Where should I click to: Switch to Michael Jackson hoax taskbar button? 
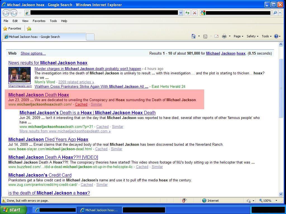tap(99, 210)
